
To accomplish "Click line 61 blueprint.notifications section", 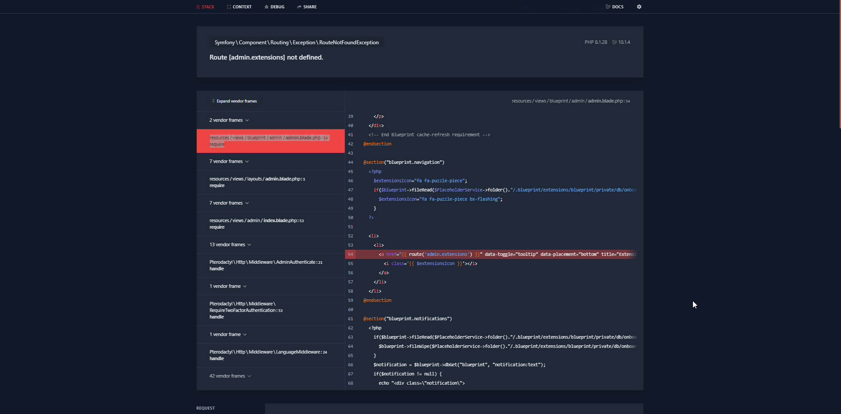I will point(407,318).
